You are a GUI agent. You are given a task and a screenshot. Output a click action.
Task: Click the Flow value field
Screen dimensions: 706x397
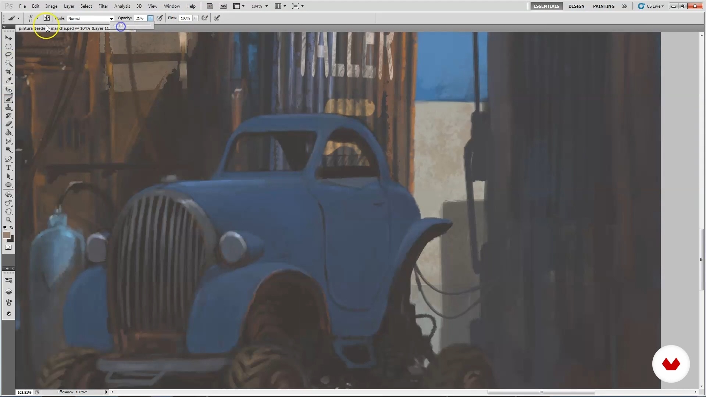(186, 18)
